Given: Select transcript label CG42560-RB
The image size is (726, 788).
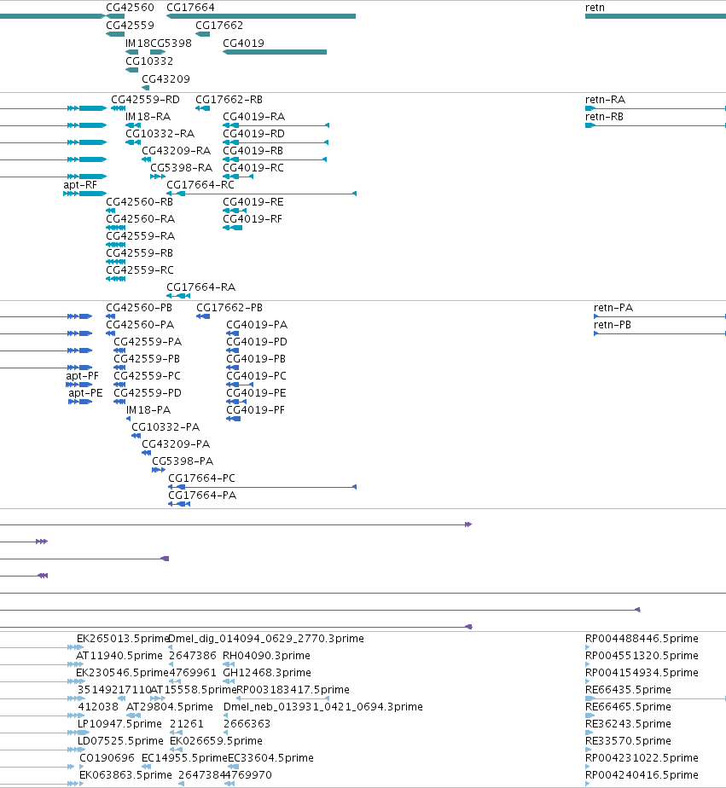Looking at the screenshot, I should pyautogui.click(x=139, y=202).
